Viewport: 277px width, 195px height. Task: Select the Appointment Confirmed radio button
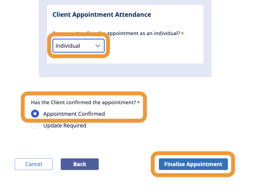click(x=35, y=114)
